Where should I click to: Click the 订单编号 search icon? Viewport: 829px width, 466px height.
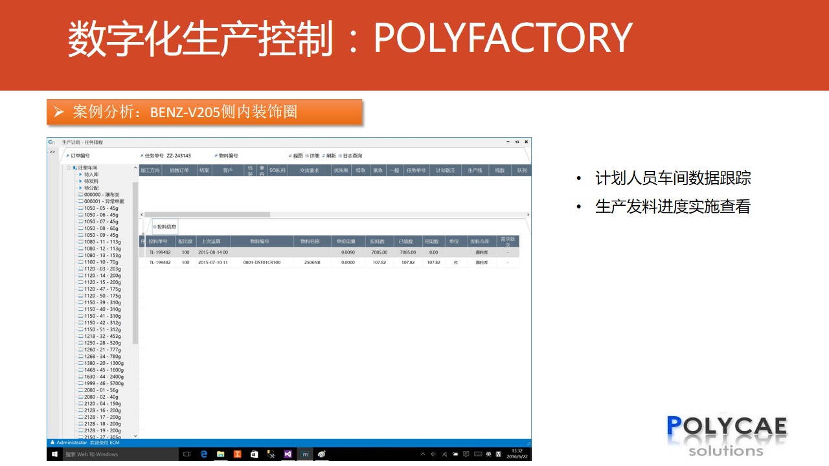click(x=67, y=156)
